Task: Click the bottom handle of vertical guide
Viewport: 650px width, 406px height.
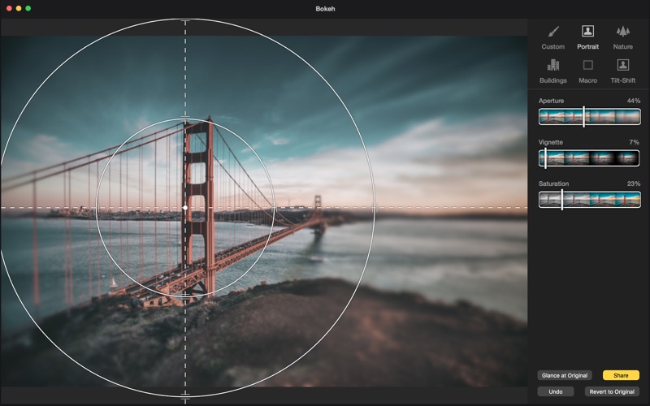Action: pos(185,395)
